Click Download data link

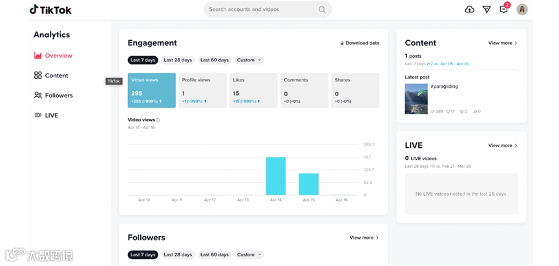click(359, 43)
